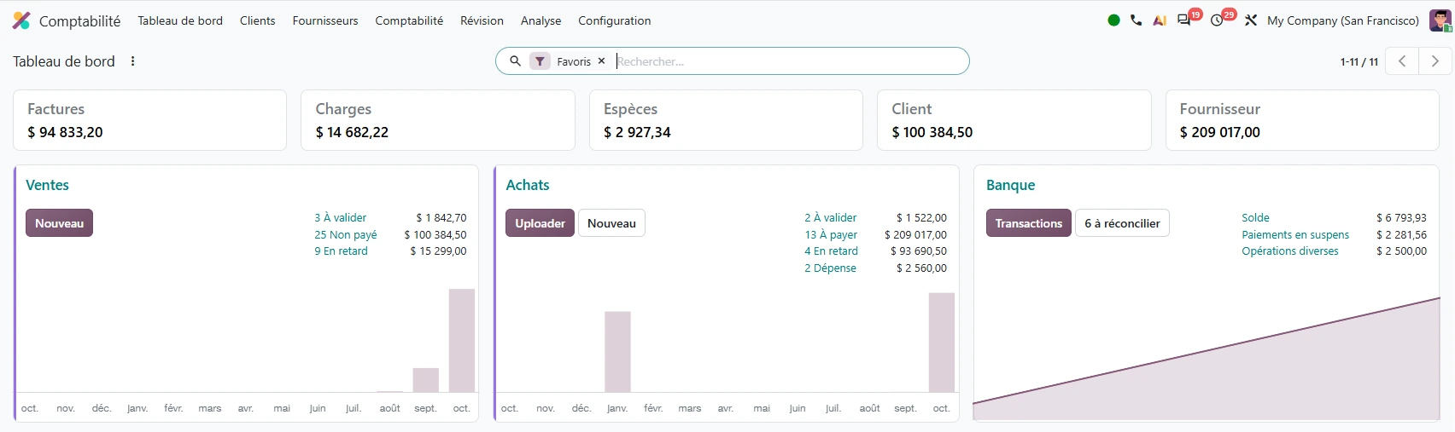The width and height of the screenshot is (1455, 432).
Task: Click the October bar in Ventes chart
Action: tap(462, 341)
